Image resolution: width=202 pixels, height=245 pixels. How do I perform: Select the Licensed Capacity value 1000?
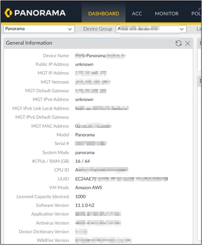point(81,197)
